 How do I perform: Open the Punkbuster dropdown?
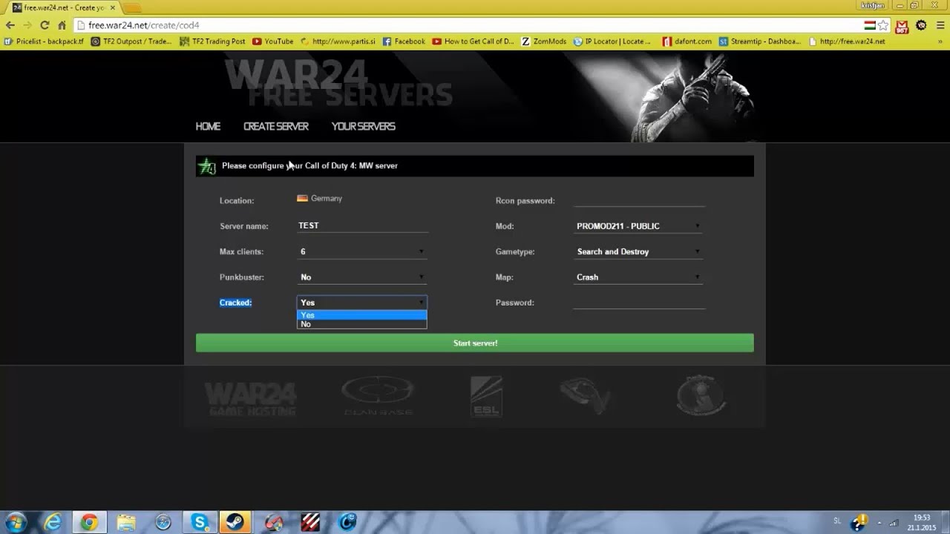coord(362,277)
